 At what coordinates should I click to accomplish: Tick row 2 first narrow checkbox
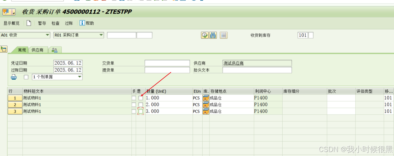134,104
